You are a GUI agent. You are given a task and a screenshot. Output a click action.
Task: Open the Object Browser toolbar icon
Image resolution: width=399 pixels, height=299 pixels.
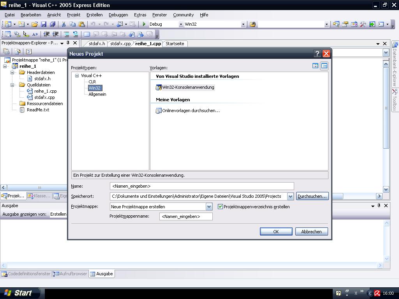tap(354, 24)
